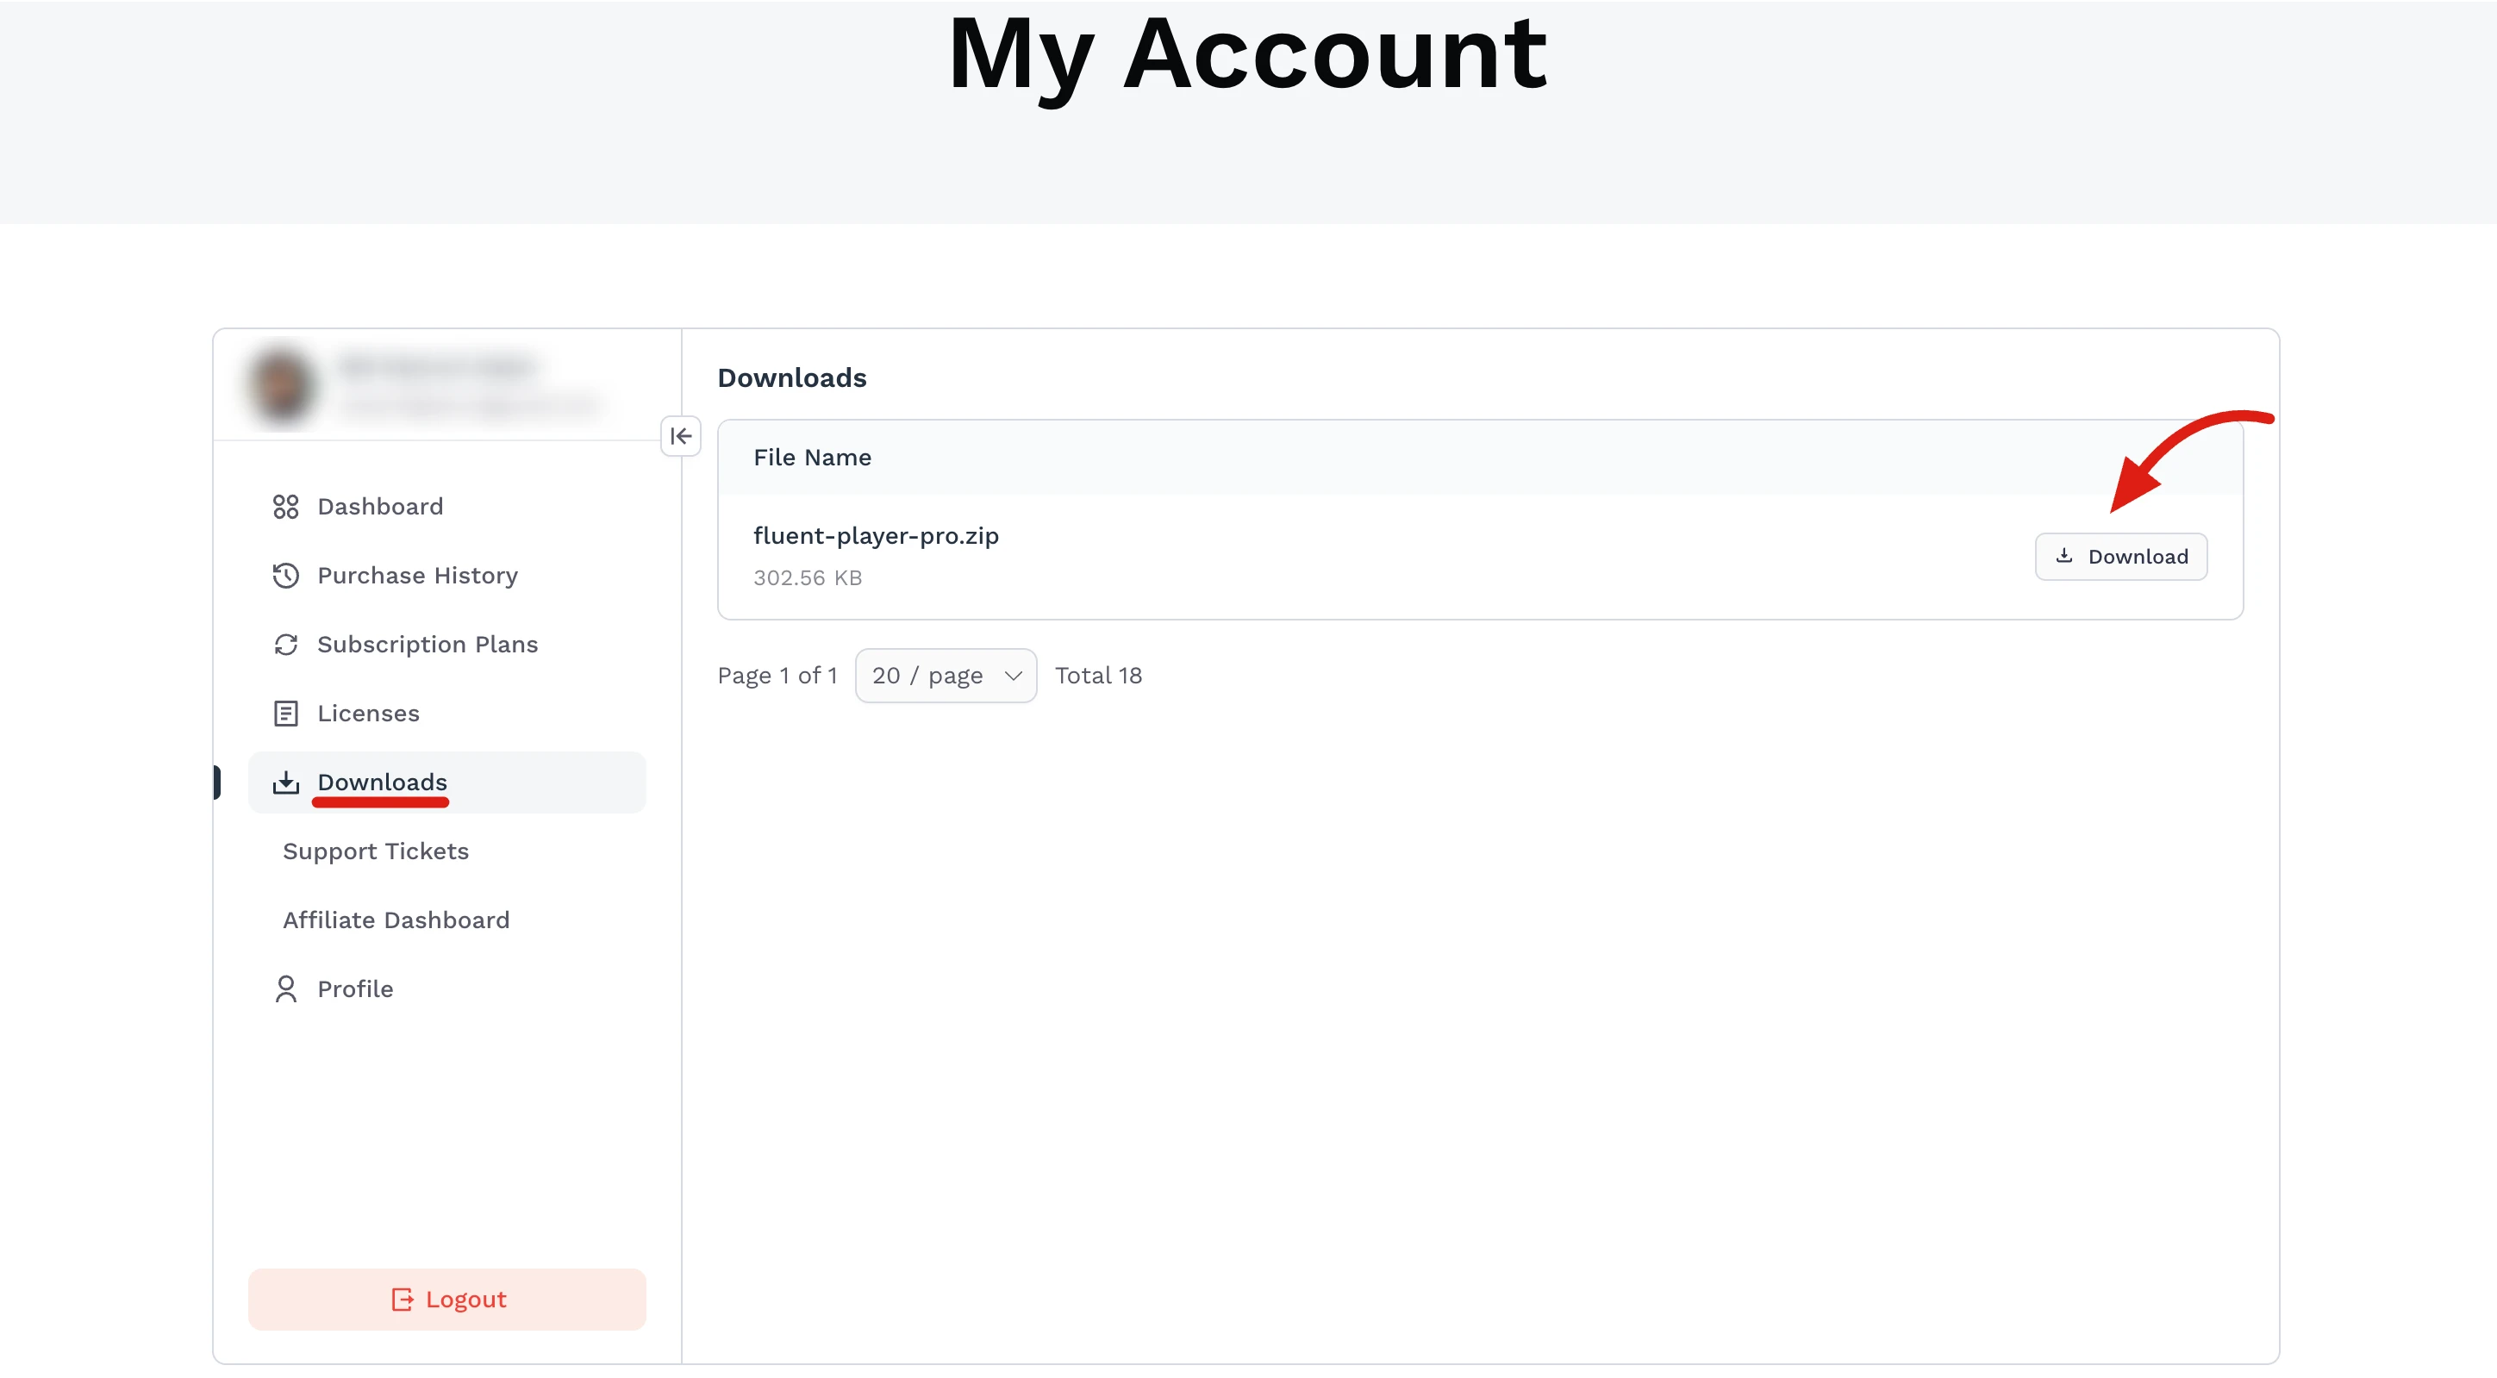The width and height of the screenshot is (2497, 1378).
Task: Click the Dashboard grid icon
Action: click(285, 507)
